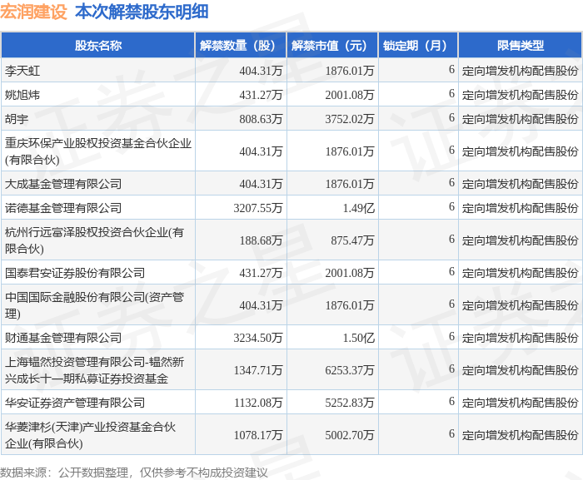Click 国泰君安证券股份有限公司 shareholder cell
This screenshot has width=583, height=480.
click(98, 273)
